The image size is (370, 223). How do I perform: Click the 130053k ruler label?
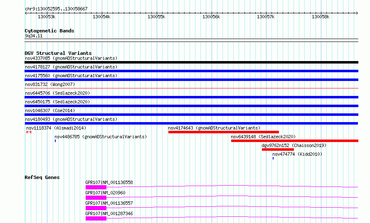pyautogui.click(x=47, y=17)
